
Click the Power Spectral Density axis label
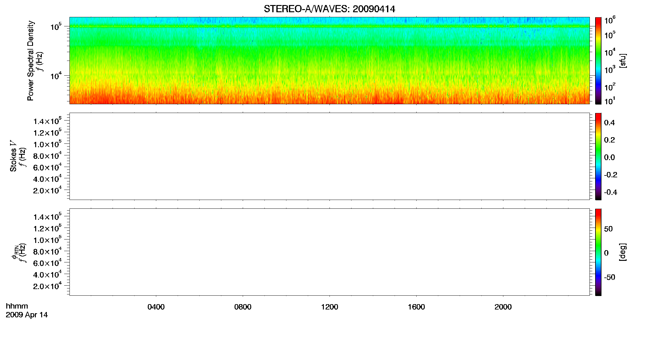(30, 61)
